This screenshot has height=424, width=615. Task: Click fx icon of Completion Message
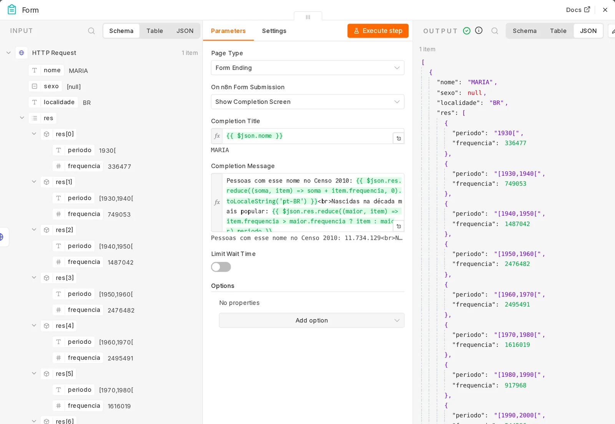click(x=217, y=202)
